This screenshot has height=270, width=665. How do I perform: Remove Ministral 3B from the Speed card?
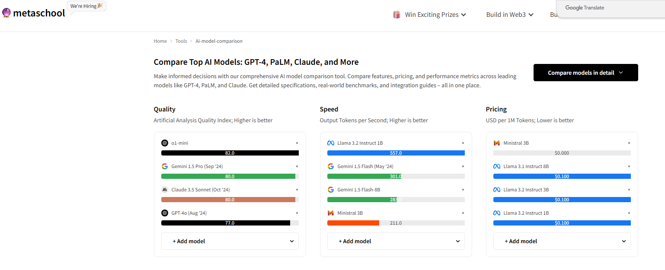click(x=463, y=213)
